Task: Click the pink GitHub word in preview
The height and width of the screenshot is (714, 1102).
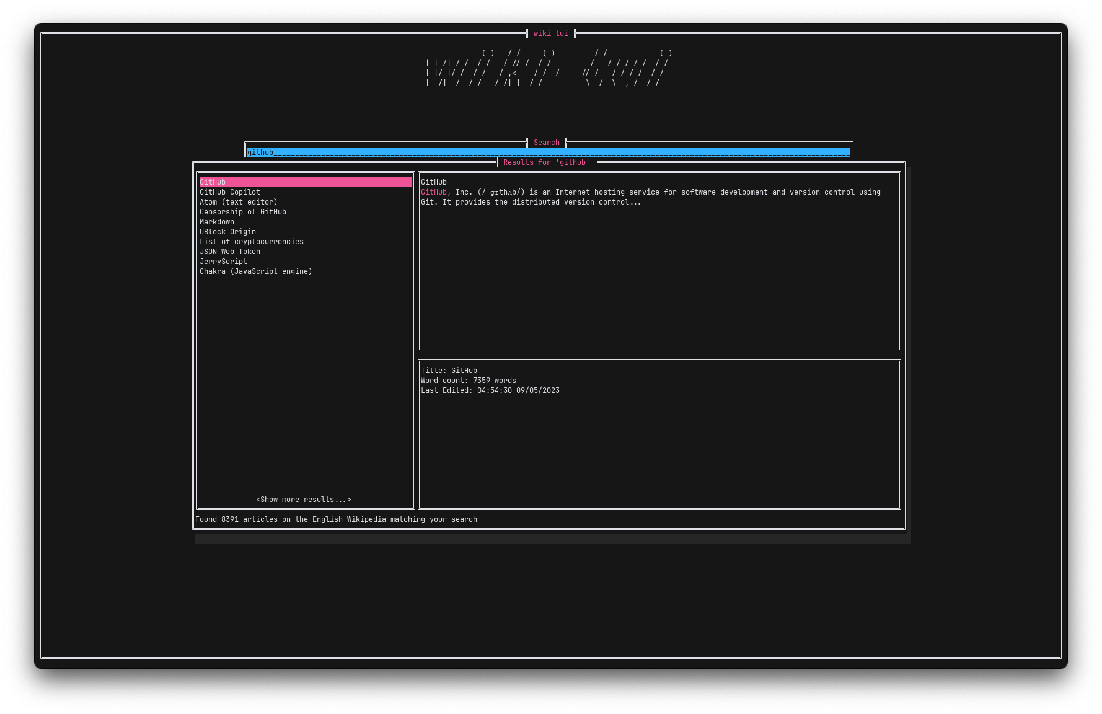Action: pos(434,192)
